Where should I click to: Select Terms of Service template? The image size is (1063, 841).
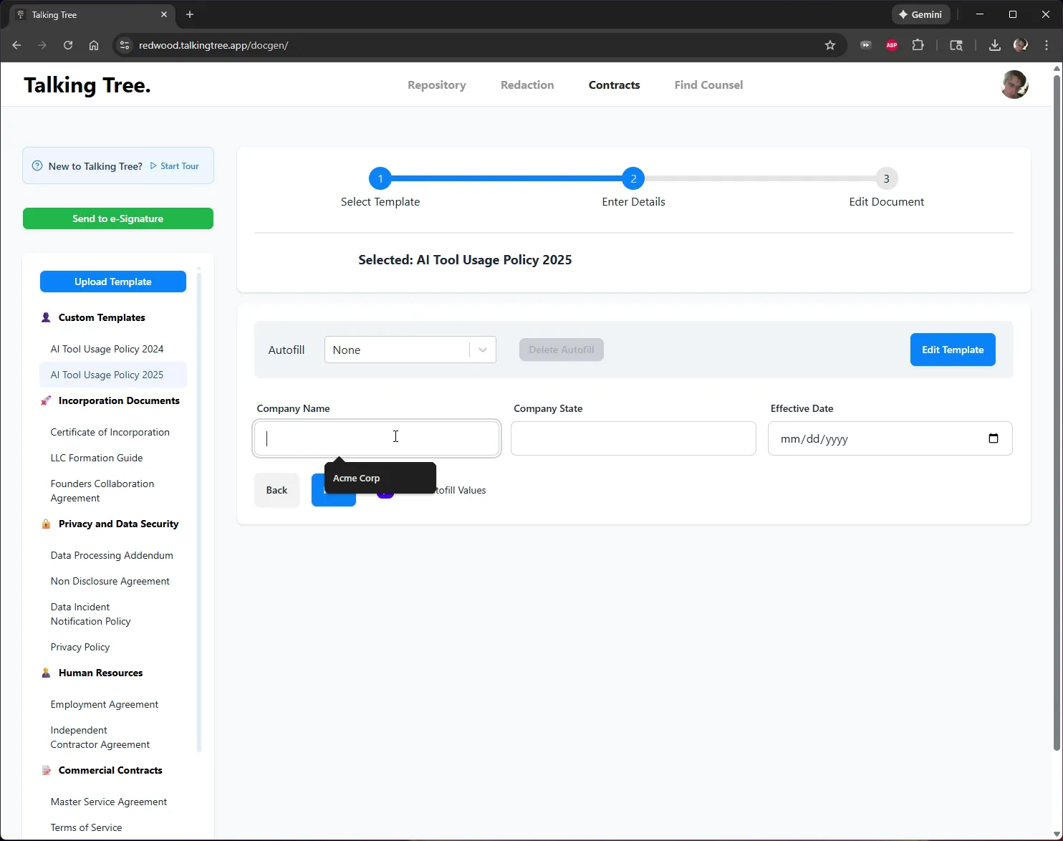(x=86, y=827)
